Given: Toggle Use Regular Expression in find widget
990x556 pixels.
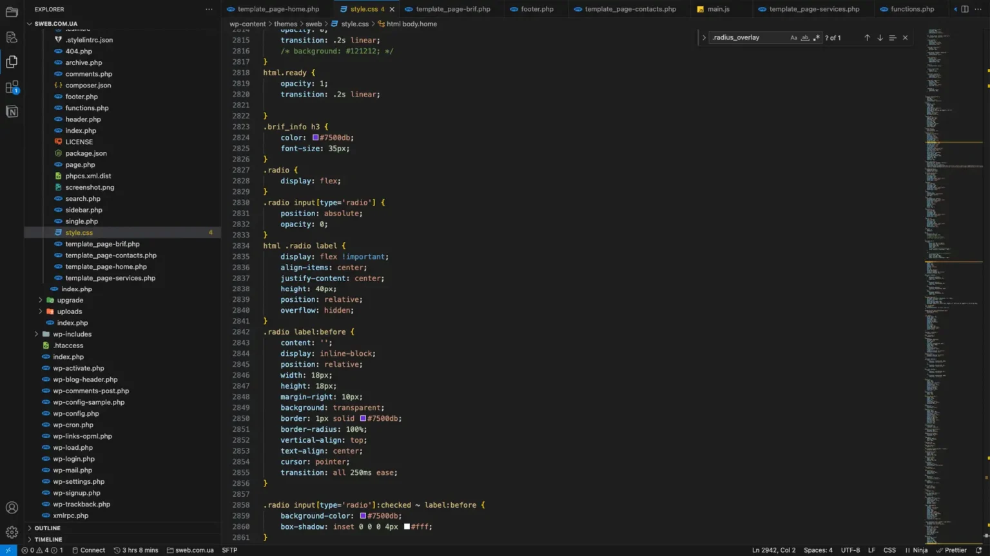Looking at the screenshot, I should [x=817, y=37].
